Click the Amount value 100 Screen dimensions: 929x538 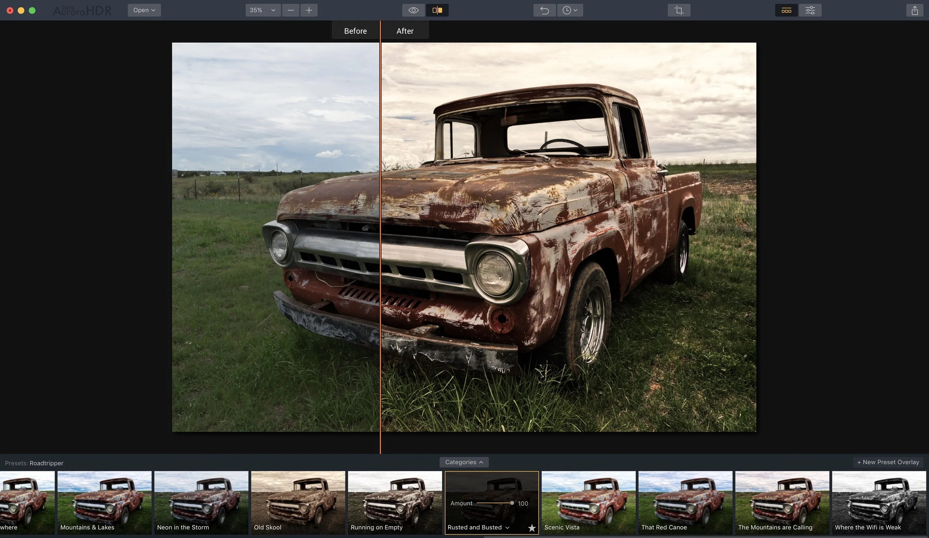tap(523, 503)
